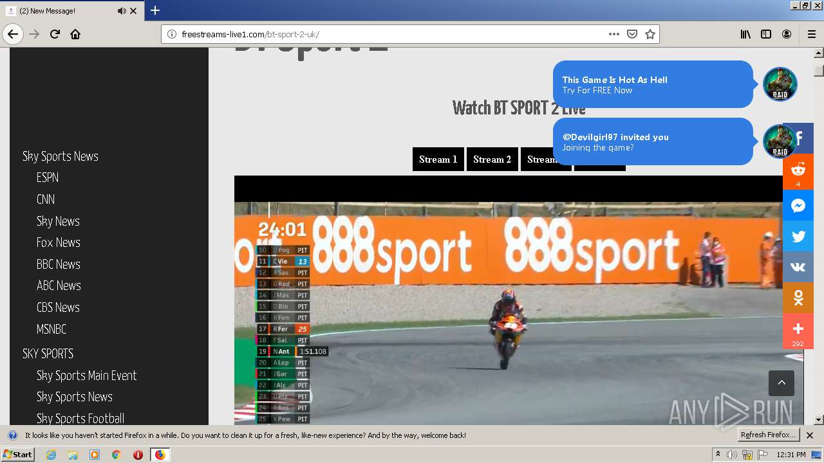Open '@Devilgirl97 invited you' notification
The width and height of the screenshot is (824, 463).
[x=653, y=141]
